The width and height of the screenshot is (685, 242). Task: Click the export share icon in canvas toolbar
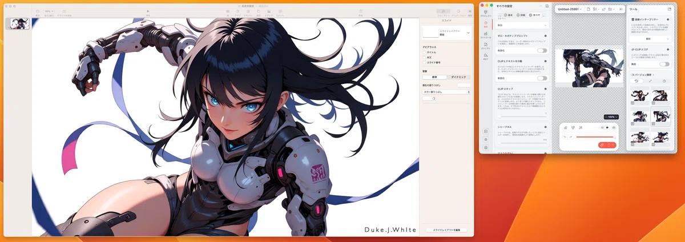(604, 9)
